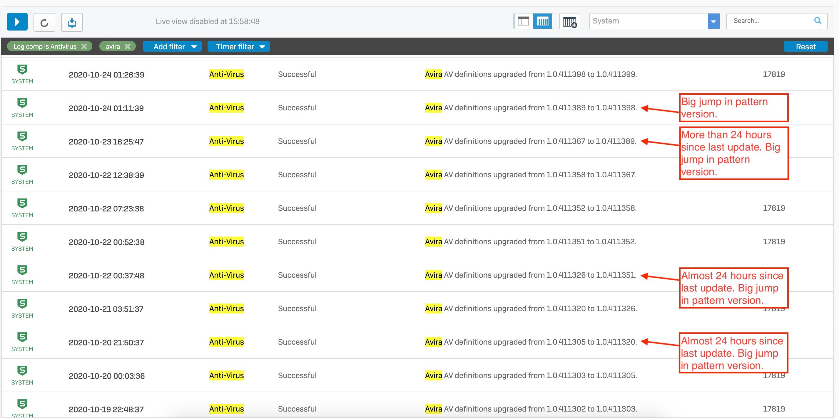Click SYSTEM shield icon in 07:23:38 row
The image size is (839, 418).
22,203
